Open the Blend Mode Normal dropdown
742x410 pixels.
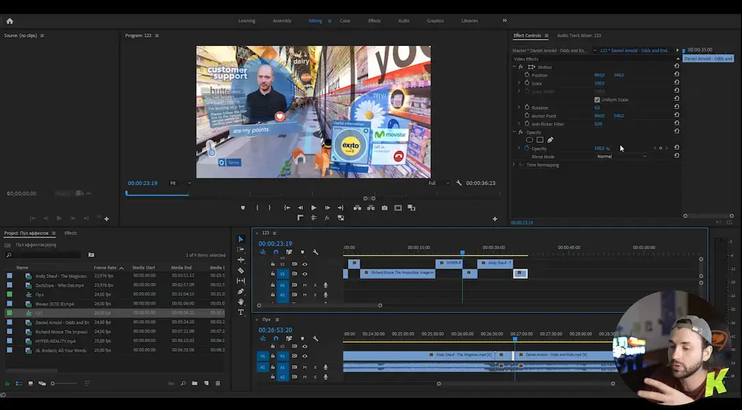pos(622,156)
